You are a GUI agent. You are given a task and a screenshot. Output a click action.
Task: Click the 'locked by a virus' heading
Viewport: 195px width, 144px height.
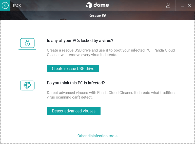(80, 40)
